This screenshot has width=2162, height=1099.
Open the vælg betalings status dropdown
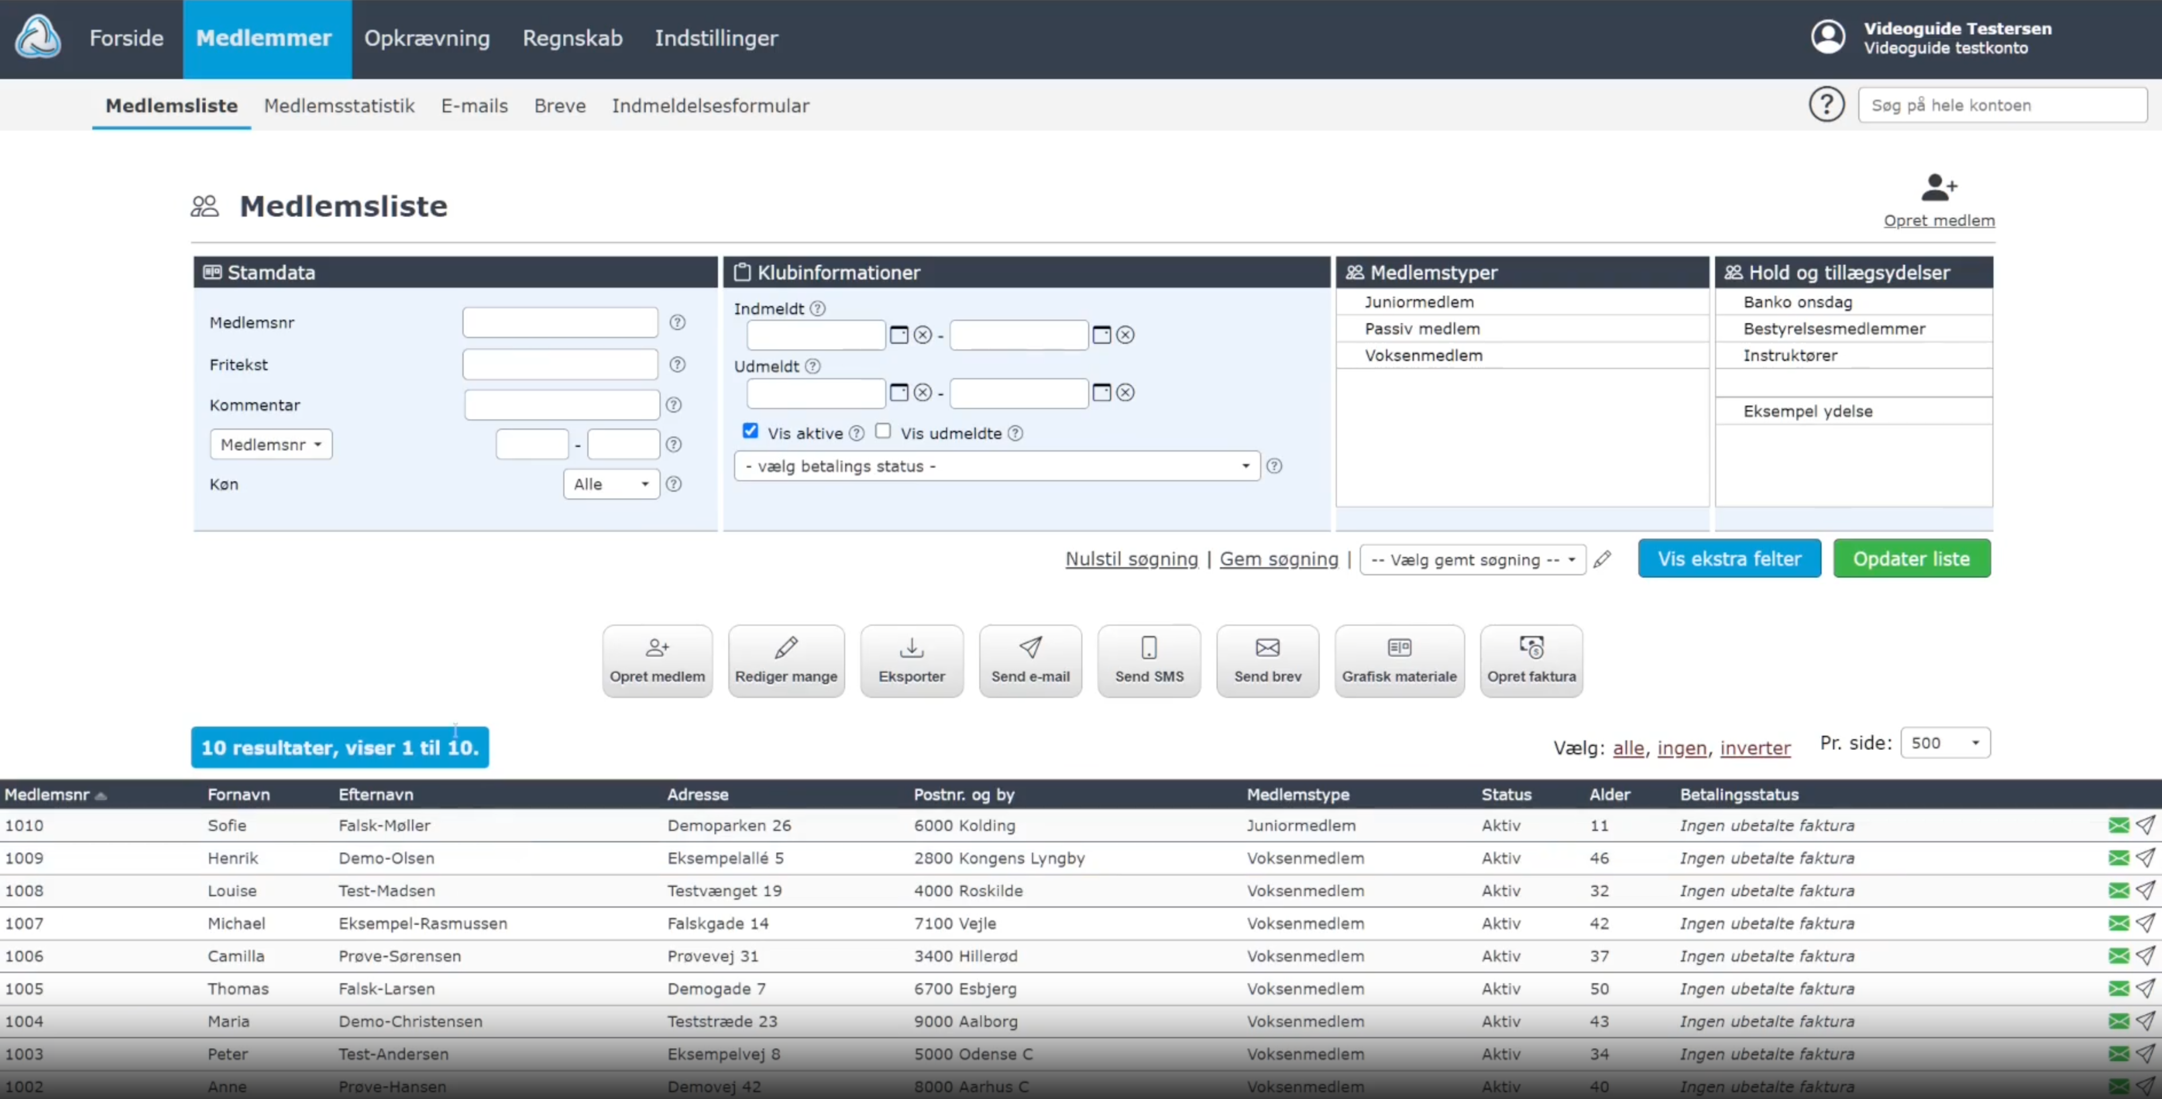tap(996, 466)
